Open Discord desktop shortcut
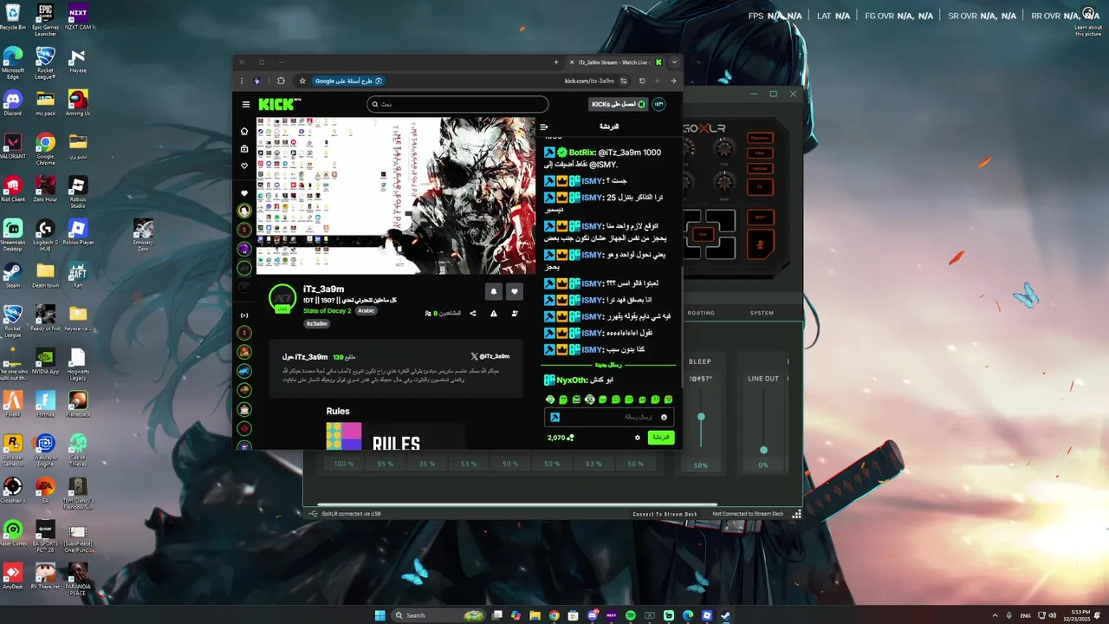 (12, 102)
